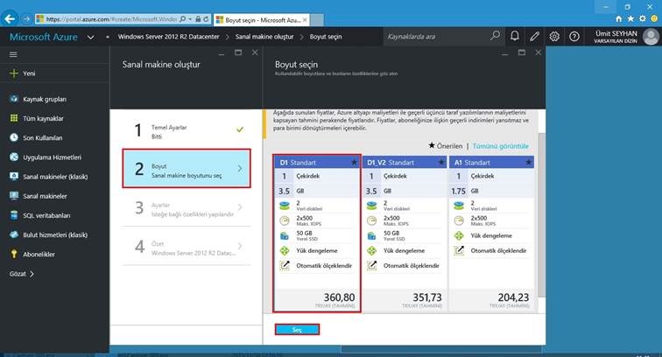
Task: Open portal settings gear icon
Action: pos(554,36)
